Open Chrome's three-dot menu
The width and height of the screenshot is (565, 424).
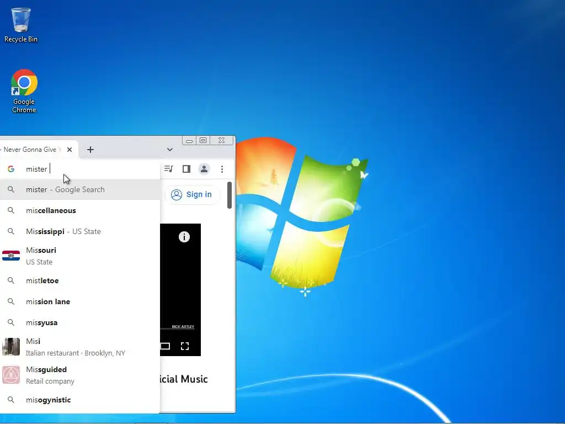click(x=222, y=169)
